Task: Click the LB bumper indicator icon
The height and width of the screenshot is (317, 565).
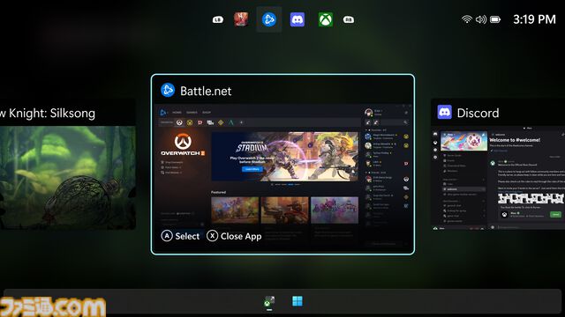Action: coord(218,19)
